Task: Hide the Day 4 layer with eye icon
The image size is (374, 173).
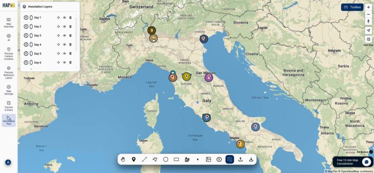Action: click(x=64, y=45)
